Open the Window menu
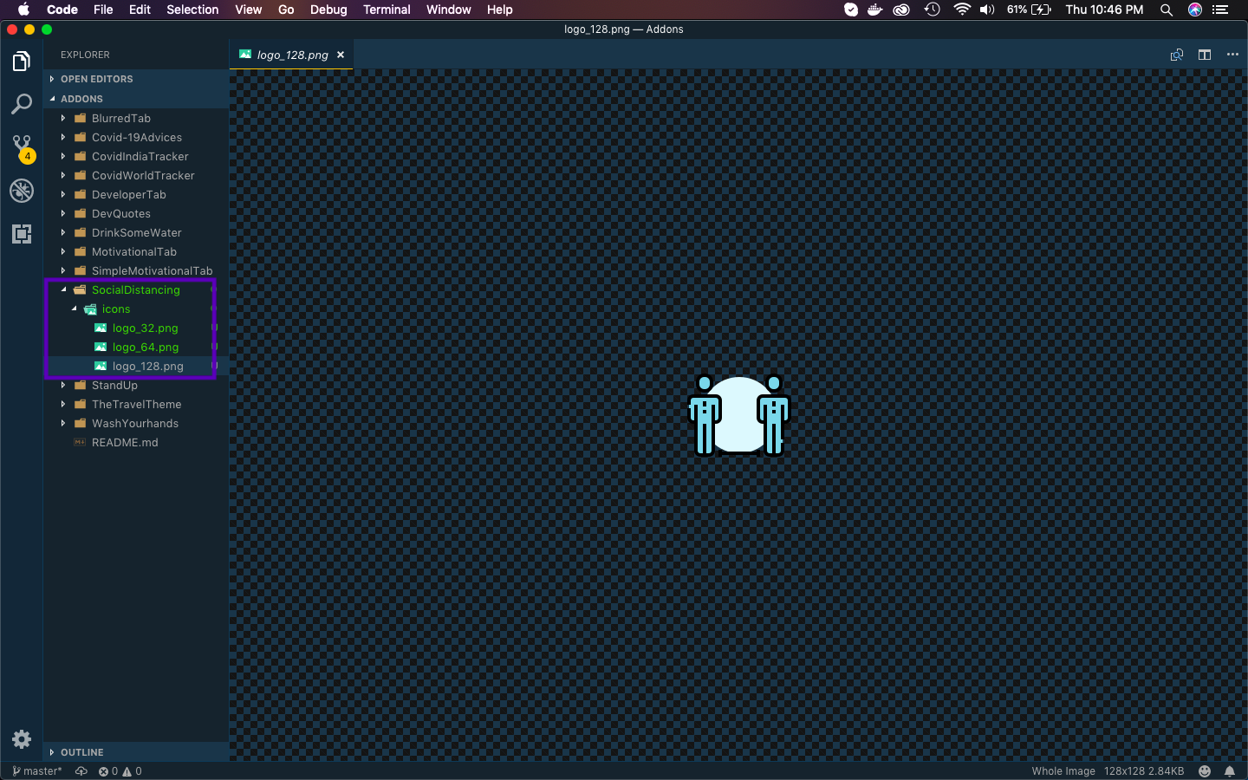Viewport: 1248px width, 780px height. (x=449, y=10)
